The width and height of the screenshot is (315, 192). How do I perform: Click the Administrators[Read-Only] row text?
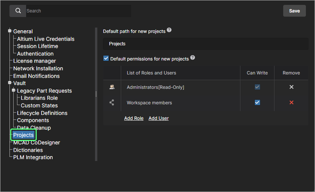tap(155, 87)
